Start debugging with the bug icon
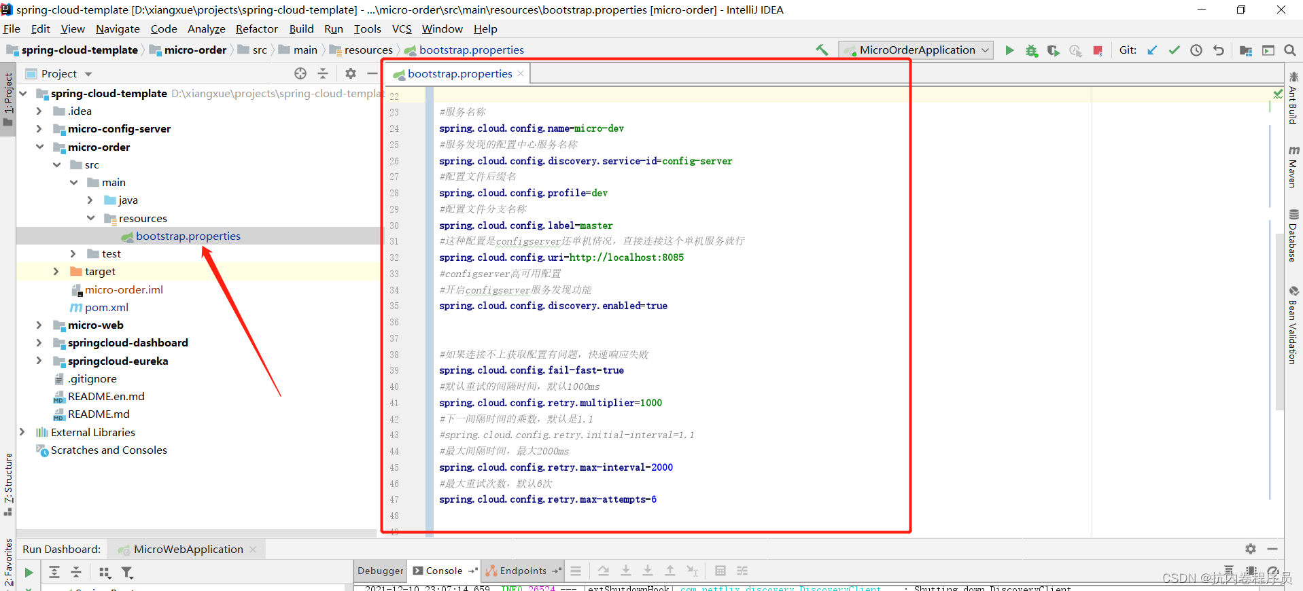The width and height of the screenshot is (1303, 591). [x=1032, y=50]
